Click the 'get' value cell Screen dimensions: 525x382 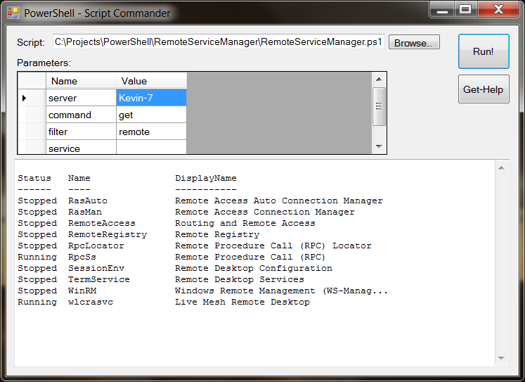pyautogui.click(x=151, y=115)
